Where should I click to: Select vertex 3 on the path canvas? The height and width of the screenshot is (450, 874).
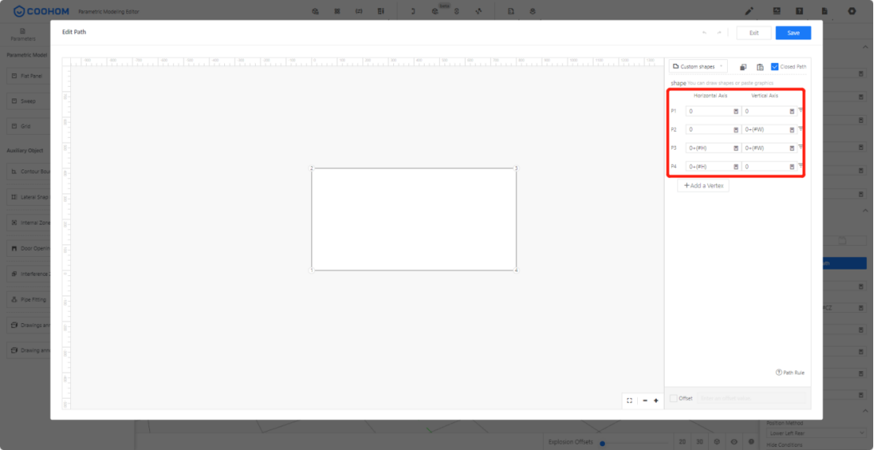[516, 168]
